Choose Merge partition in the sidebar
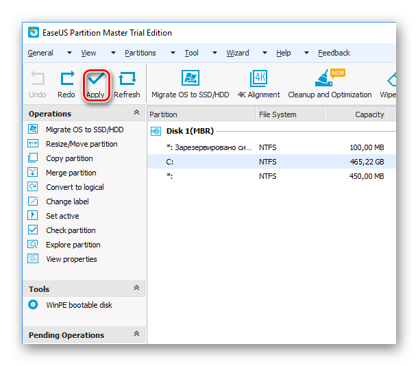This screenshot has width=418, height=366. [x=71, y=173]
